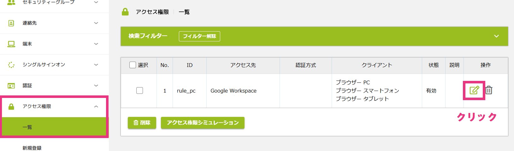Select 端末 in the sidebar
Viewport: 514px width, 151px height.
click(27, 44)
